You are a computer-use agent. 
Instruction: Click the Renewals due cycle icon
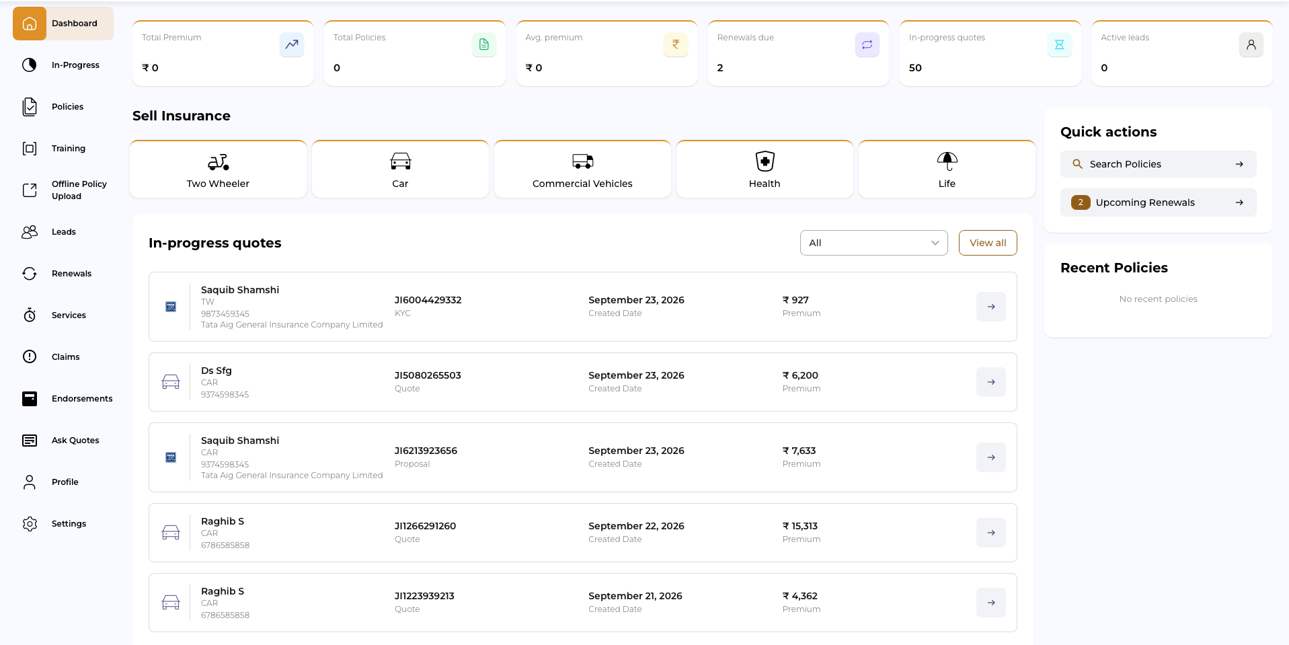point(867,45)
